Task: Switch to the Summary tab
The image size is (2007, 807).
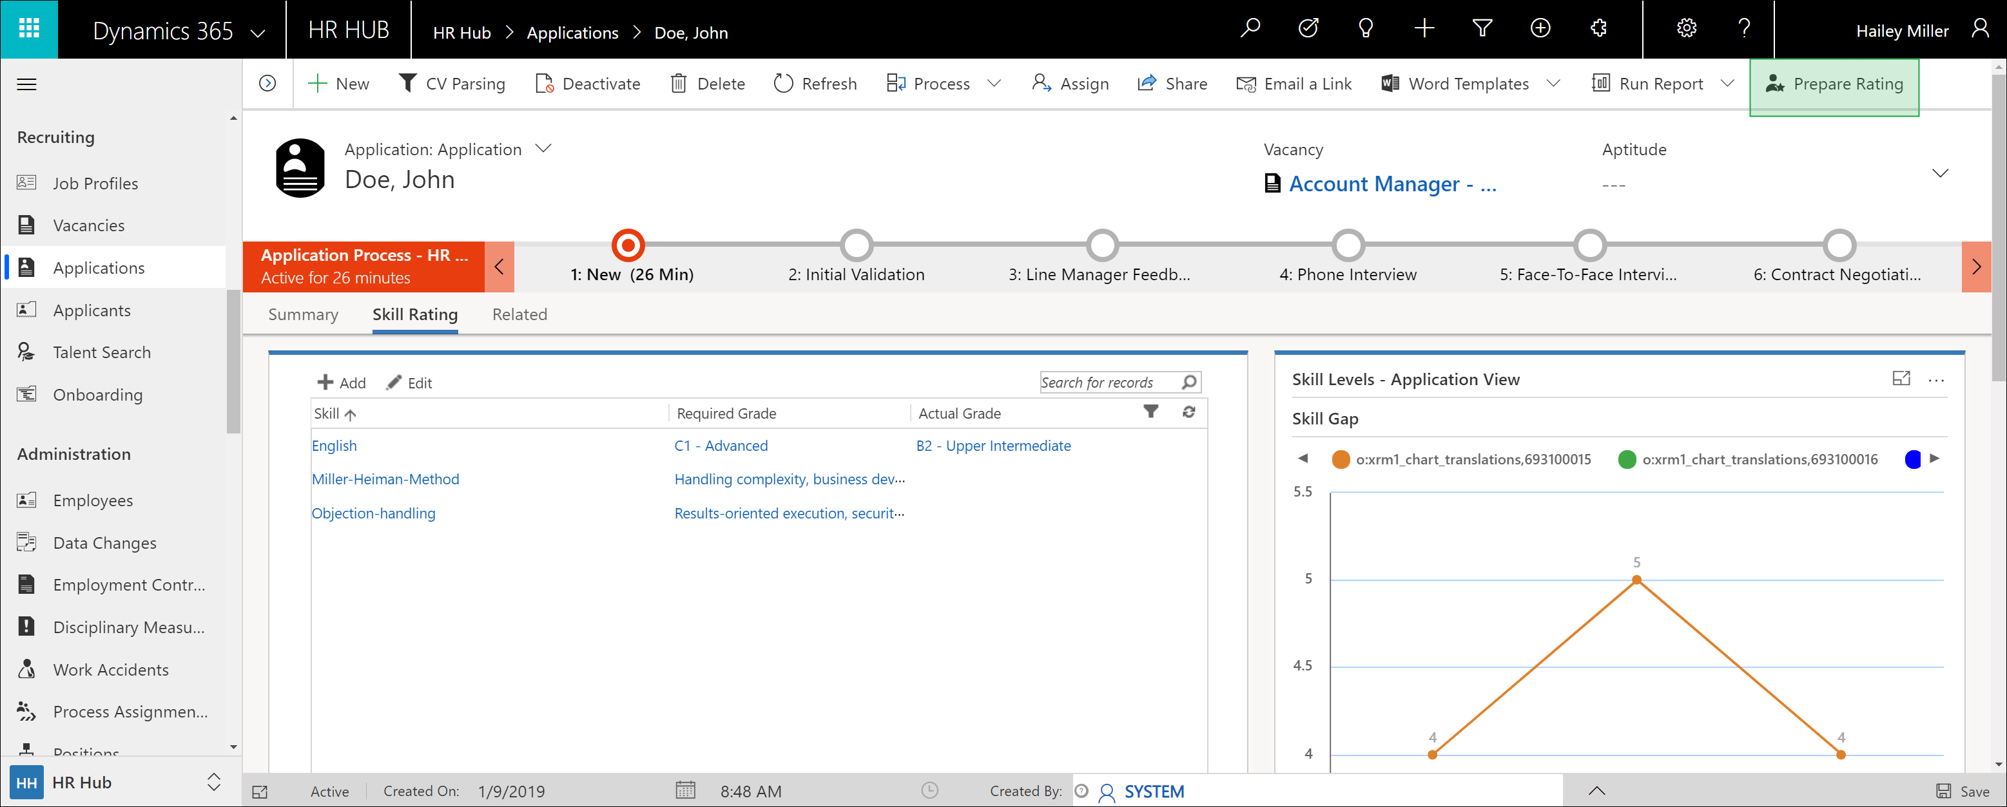Action: click(303, 314)
